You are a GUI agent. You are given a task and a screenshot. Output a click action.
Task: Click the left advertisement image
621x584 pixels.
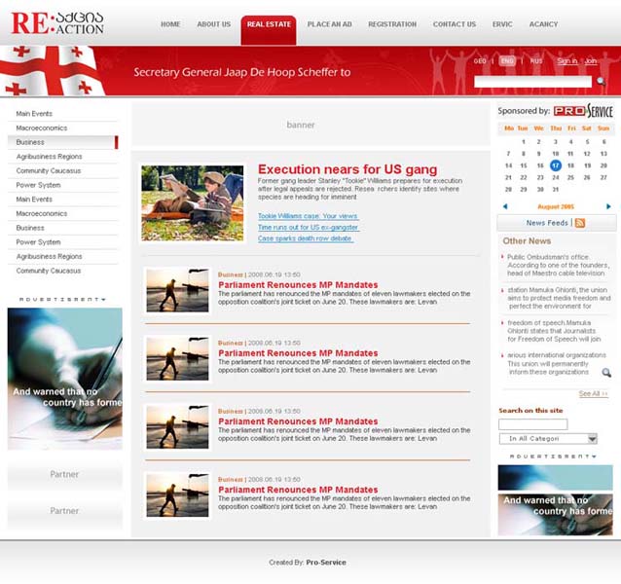click(65, 379)
